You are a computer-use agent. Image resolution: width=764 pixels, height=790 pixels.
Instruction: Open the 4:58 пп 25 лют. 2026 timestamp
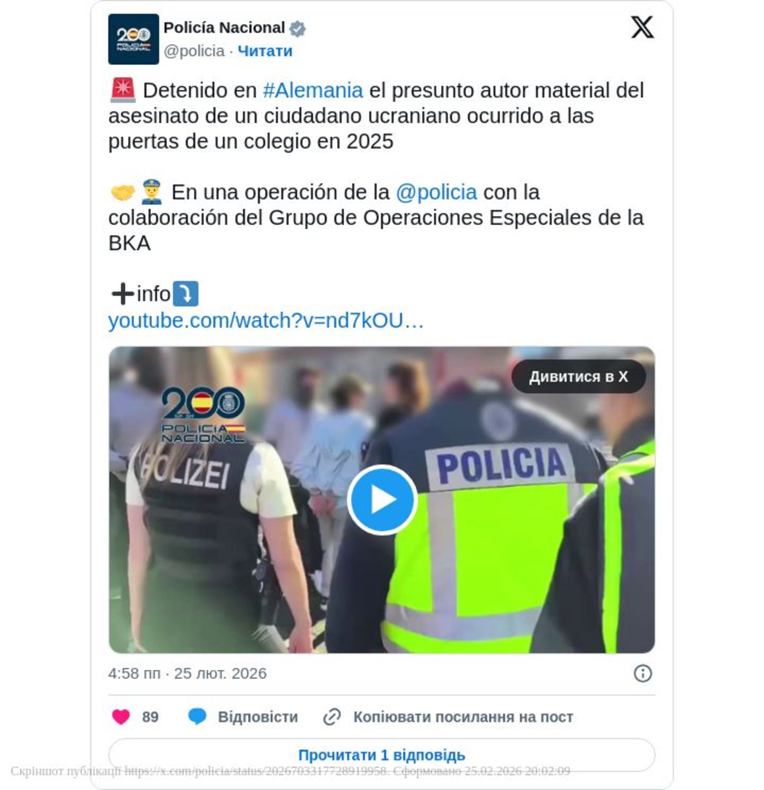(187, 674)
